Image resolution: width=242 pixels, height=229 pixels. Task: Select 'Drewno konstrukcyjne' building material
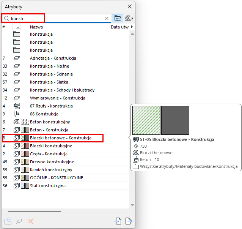point(65,162)
